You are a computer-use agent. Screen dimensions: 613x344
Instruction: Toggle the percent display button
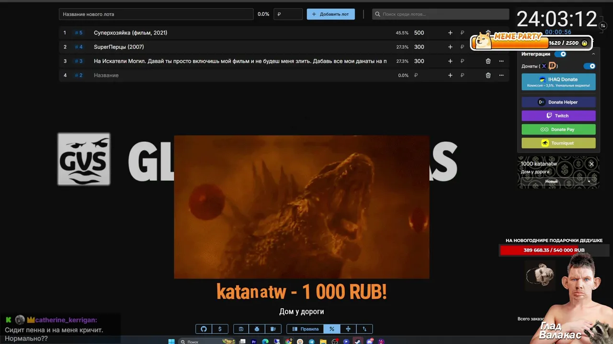[x=332, y=329]
